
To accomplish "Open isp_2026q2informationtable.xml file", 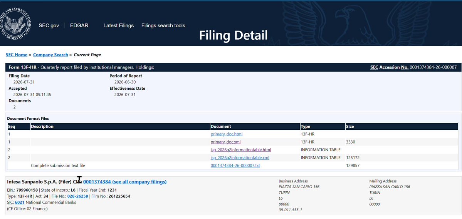I will (240, 158).
